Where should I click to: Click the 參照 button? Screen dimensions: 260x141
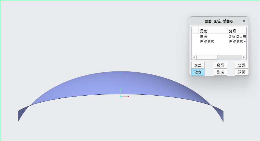pos(220,65)
